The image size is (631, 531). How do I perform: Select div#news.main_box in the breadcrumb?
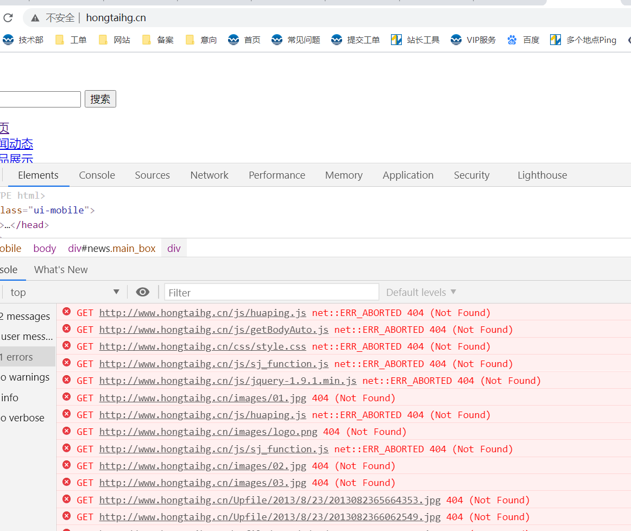(111, 248)
